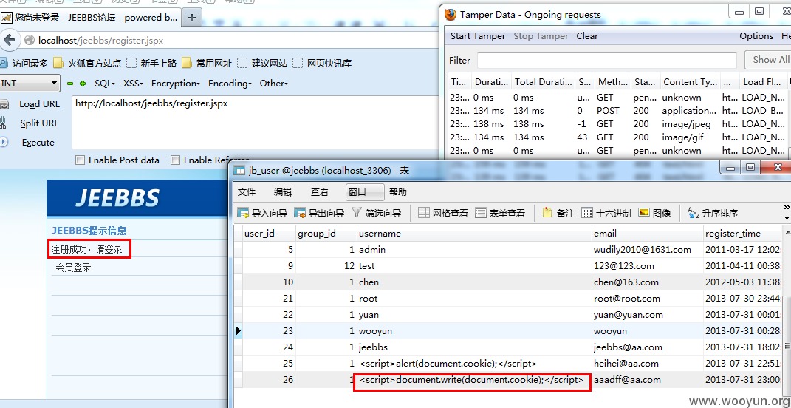Click the HackBar Split URL icon
Viewport: 791px width, 408px height.
(x=3, y=123)
